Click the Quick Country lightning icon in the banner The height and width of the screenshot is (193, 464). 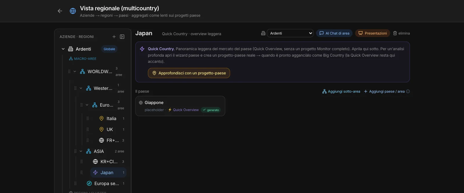tap(142, 49)
